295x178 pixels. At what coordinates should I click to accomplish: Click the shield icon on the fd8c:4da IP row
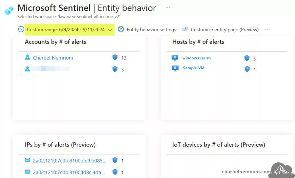coord(115,172)
